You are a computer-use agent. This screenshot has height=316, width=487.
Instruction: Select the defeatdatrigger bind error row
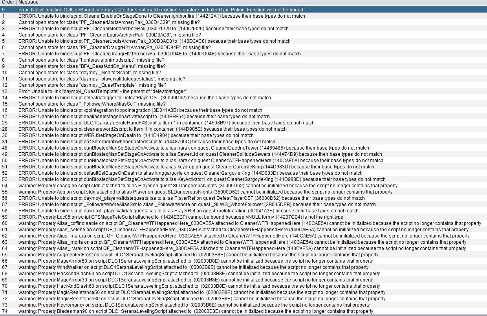[x=145, y=98]
